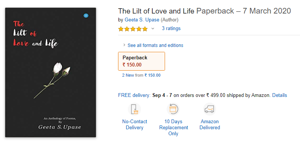Viewport: 300px width, 142px height.
Task: Click the blue publisher badge on book cover
Action: 86,16
